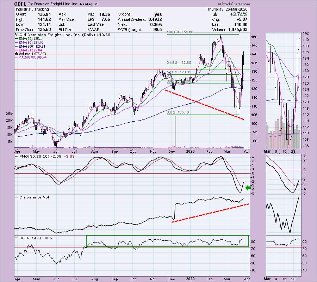This screenshot has height=282, width=317.
Task: Click the Fibonacci 0.0%: 105.16 label
Action: click(178, 112)
